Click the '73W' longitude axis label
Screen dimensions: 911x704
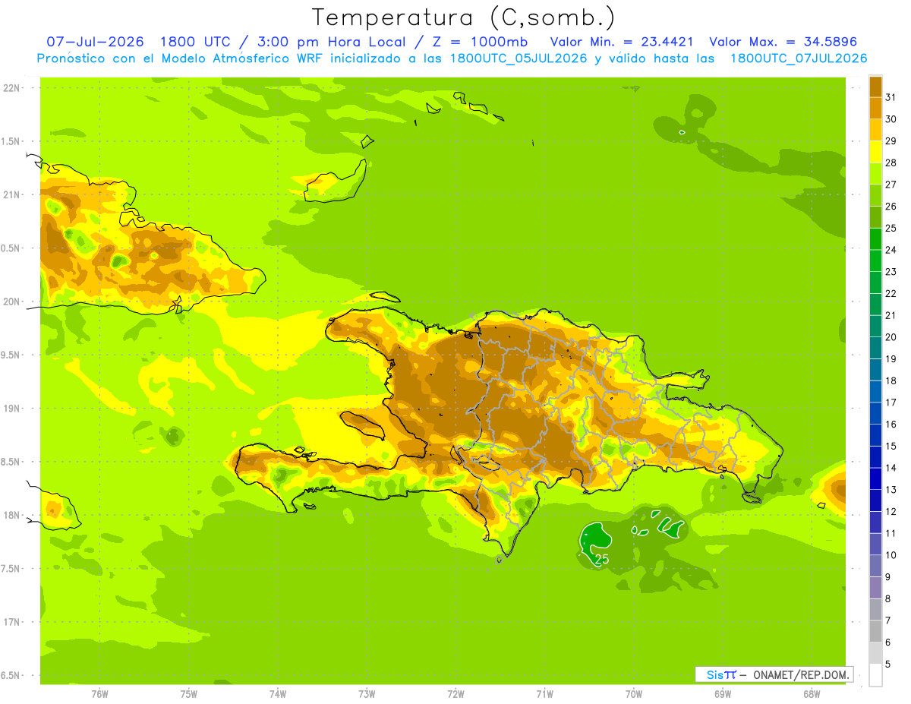point(367,694)
